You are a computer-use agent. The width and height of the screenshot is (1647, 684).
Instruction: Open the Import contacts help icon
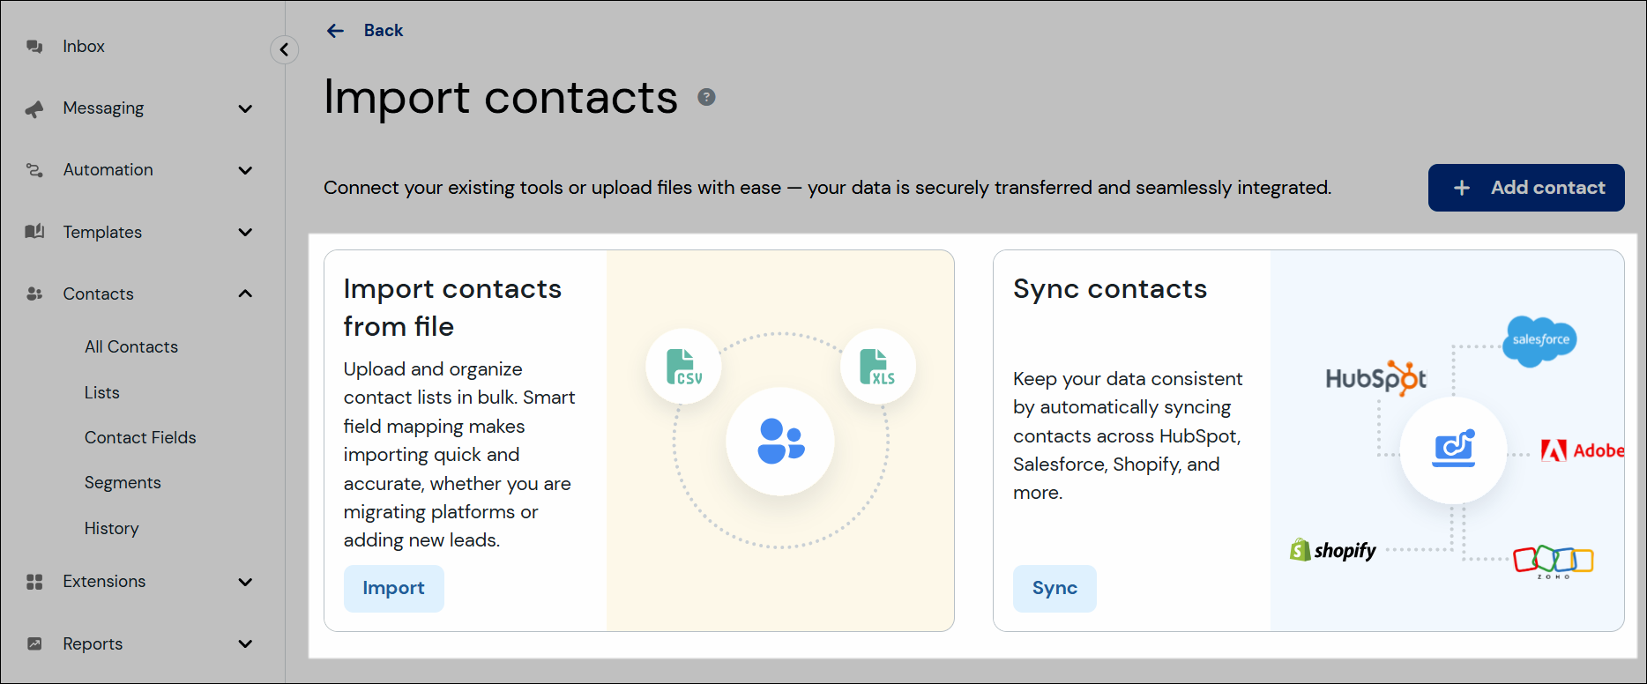706,97
